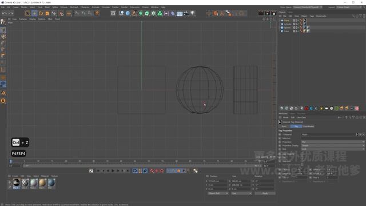
Task: Open the Light objects icon
Action: coord(193,13)
